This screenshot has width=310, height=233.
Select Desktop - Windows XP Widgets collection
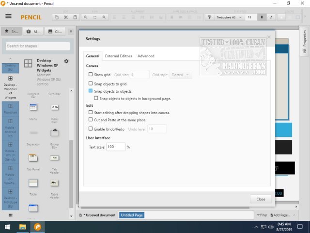pyautogui.click(x=10, y=87)
